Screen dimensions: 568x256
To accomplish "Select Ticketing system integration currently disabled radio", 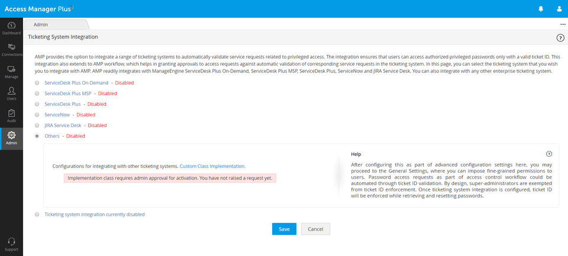I will pyautogui.click(x=37, y=215).
